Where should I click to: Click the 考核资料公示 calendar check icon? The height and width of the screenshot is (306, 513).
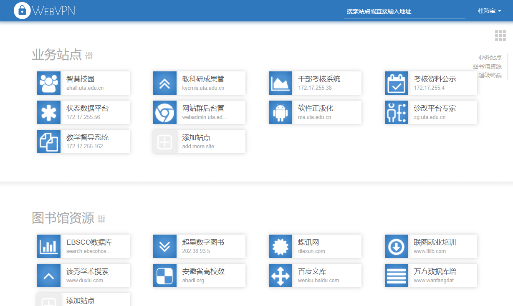pyautogui.click(x=396, y=83)
